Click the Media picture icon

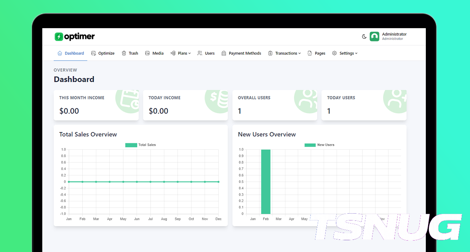coord(147,53)
